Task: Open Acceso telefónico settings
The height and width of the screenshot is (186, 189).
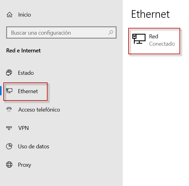Action: tap(39, 110)
